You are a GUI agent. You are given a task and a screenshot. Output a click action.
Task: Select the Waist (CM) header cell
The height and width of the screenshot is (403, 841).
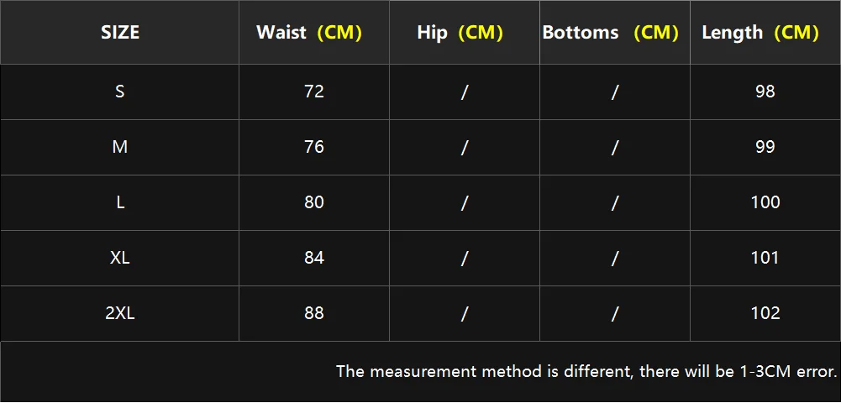tap(308, 33)
